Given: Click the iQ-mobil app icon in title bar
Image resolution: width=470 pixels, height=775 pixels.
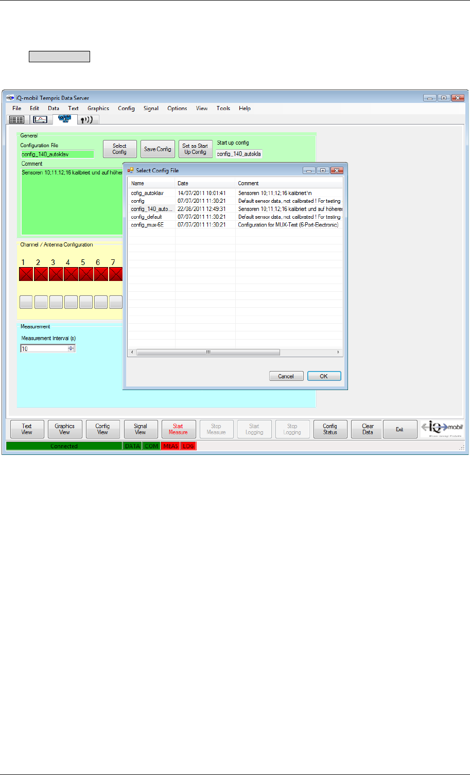Looking at the screenshot, I should [9, 98].
